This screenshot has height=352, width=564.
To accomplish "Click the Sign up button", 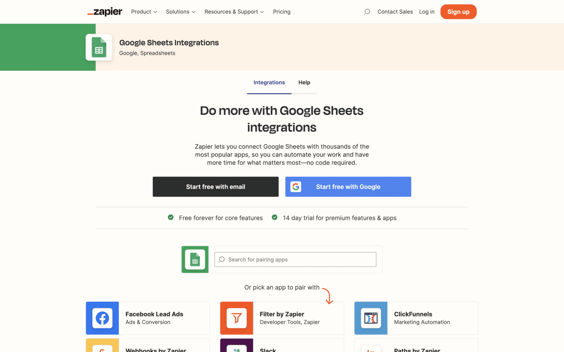I will click(458, 12).
